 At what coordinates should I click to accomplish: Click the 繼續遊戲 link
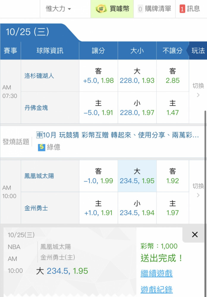[157, 274]
